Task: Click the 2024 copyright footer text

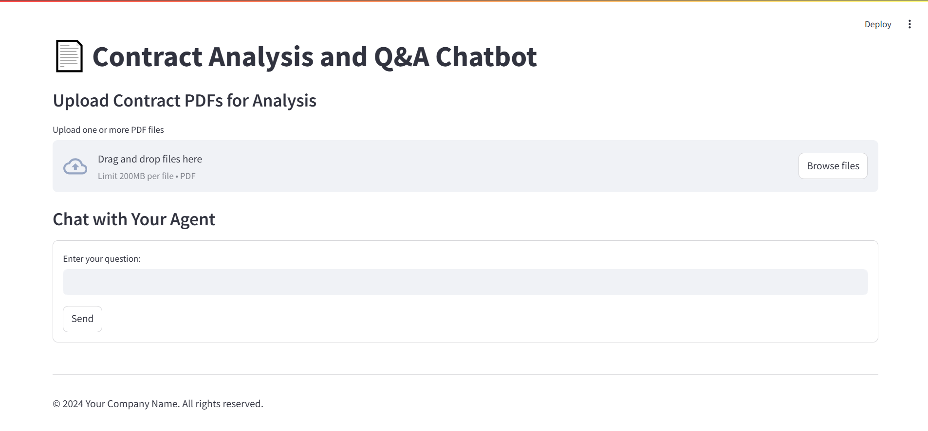Action: [x=158, y=404]
